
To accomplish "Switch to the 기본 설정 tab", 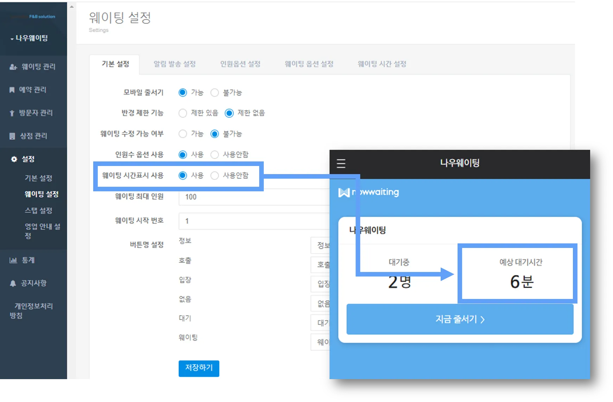I will (x=115, y=64).
